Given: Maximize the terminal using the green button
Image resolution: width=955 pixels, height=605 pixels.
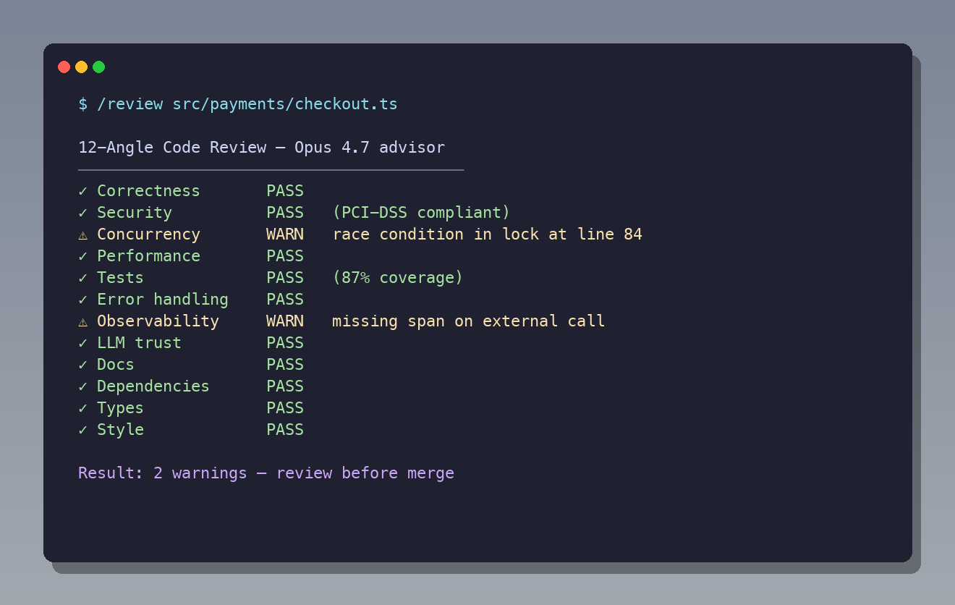Looking at the screenshot, I should pos(99,67).
